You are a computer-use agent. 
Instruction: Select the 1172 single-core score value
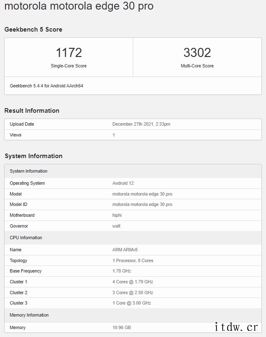click(69, 53)
